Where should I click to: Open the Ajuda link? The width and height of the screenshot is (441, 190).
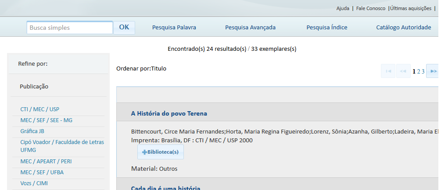click(x=343, y=8)
